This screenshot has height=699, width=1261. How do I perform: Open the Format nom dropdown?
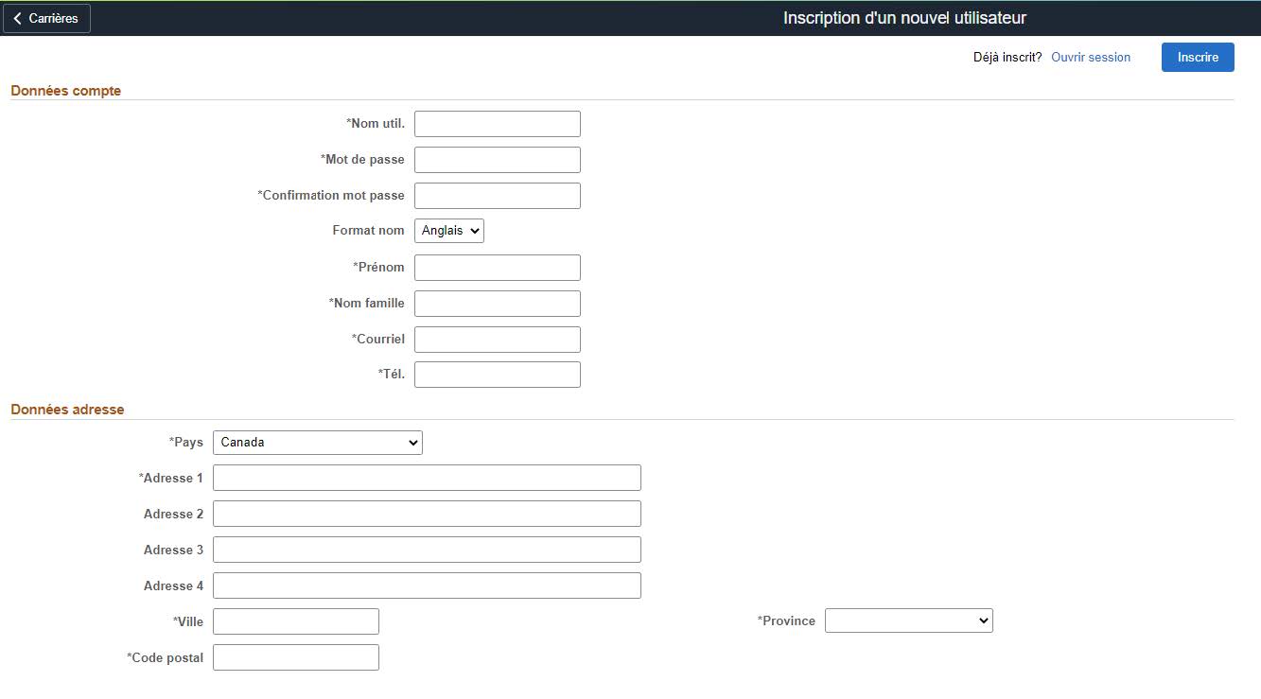448,231
